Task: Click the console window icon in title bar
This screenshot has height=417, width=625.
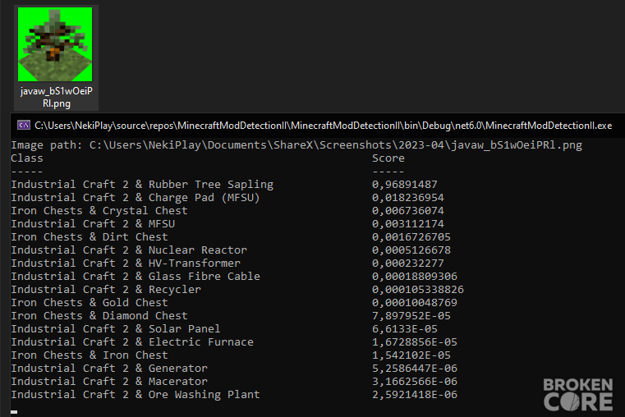Action: click(24, 126)
